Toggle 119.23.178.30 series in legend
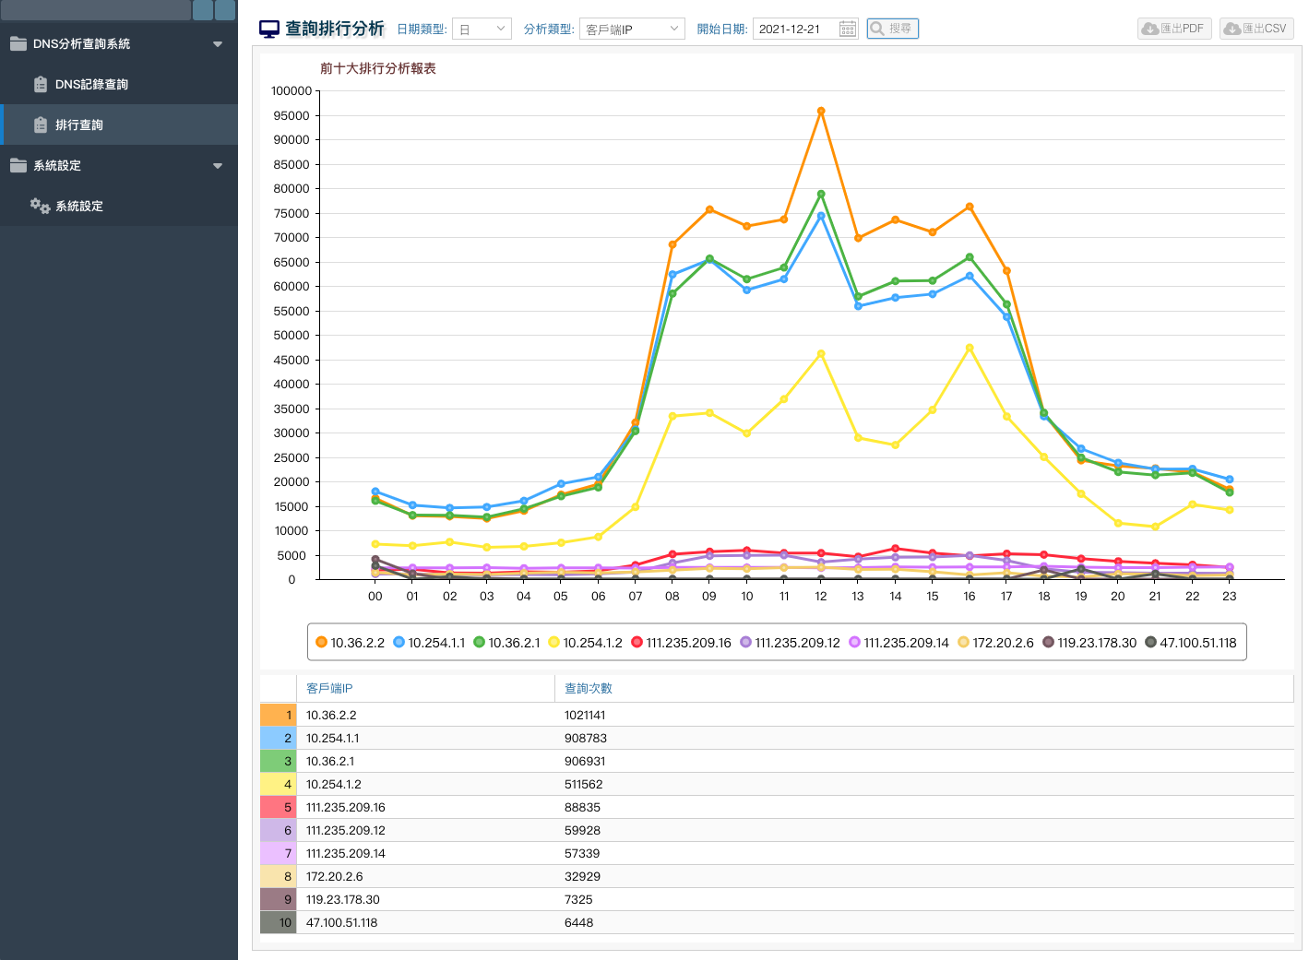 pos(1089,643)
